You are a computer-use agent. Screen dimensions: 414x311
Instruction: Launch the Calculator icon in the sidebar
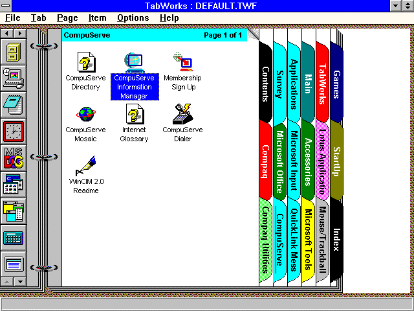click(14, 238)
